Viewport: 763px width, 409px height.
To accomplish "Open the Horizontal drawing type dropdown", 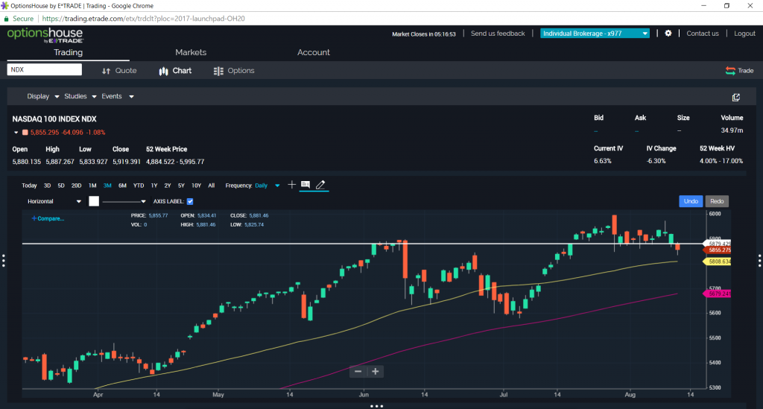I will pyautogui.click(x=54, y=201).
